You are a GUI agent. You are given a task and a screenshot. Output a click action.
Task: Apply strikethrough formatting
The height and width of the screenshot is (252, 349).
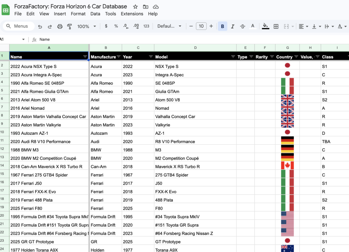point(243,27)
